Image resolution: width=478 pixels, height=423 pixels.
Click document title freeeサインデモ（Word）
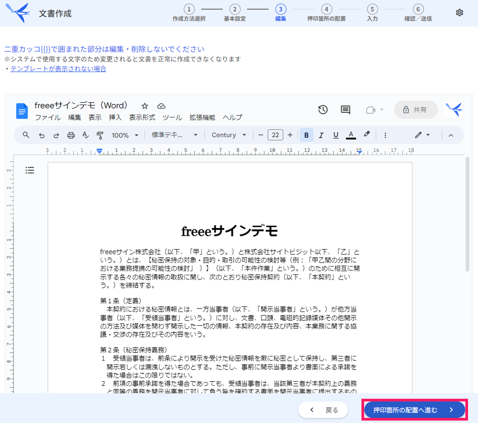click(x=81, y=105)
